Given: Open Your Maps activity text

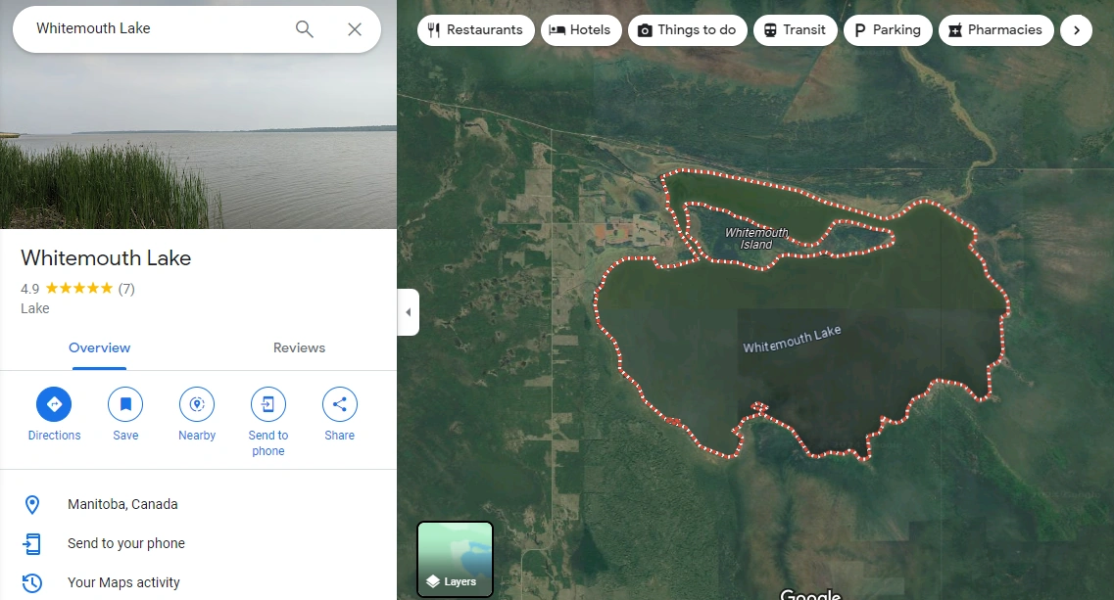Looking at the screenshot, I should coord(123,582).
